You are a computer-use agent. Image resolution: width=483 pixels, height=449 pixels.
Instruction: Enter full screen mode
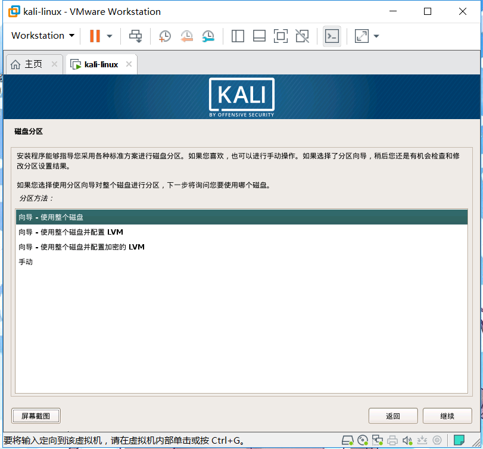(x=281, y=36)
